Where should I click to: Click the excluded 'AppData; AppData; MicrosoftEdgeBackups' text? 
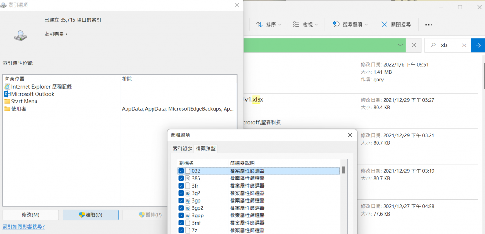pyautogui.click(x=178, y=109)
